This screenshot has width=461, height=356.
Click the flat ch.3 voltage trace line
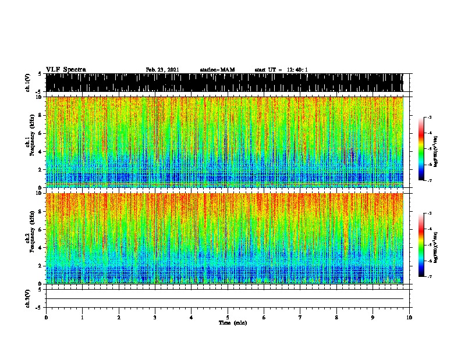tap(224, 299)
